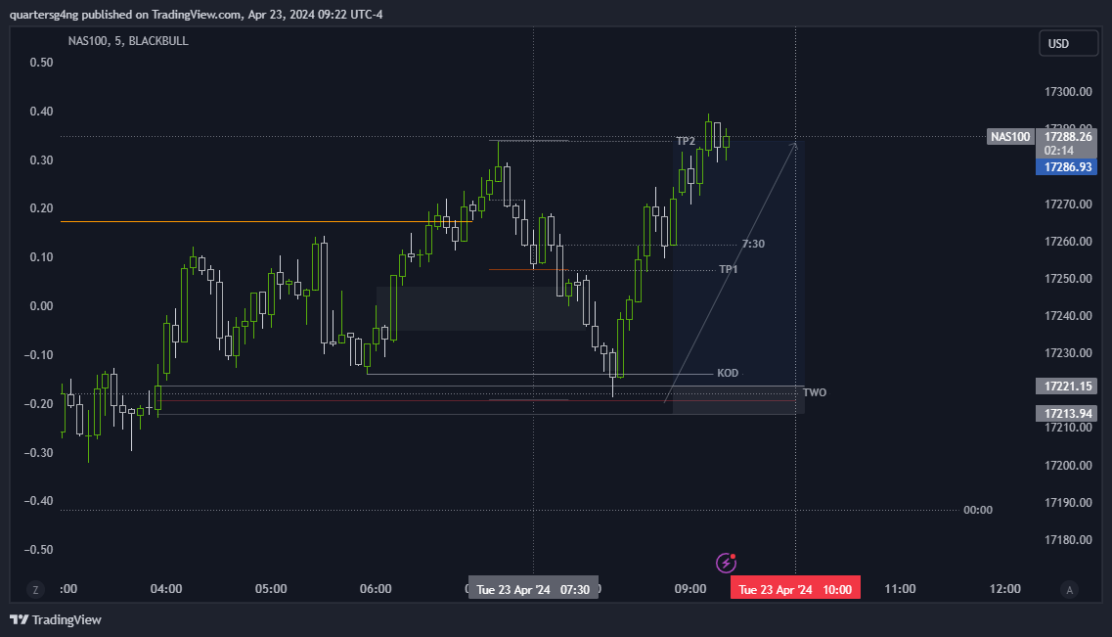
Task: Click the NAS100, 5, BLACKBULL symbol title
Action: point(128,41)
